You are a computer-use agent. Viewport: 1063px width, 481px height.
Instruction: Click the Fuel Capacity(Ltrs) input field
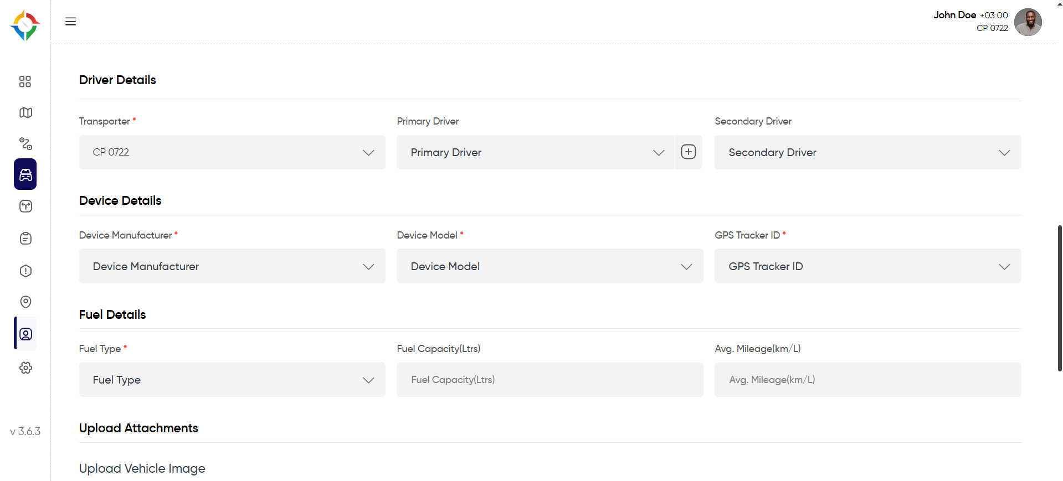tap(550, 380)
